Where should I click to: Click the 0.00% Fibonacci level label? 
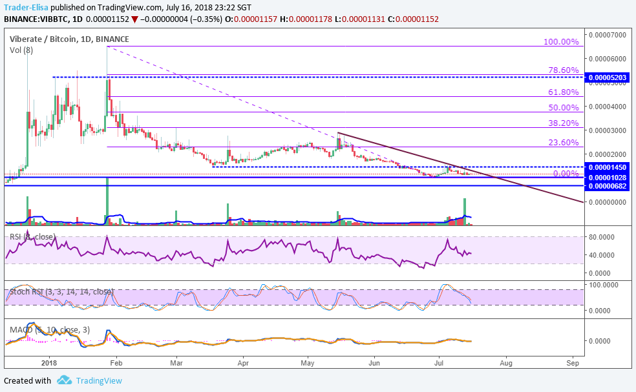coord(566,173)
